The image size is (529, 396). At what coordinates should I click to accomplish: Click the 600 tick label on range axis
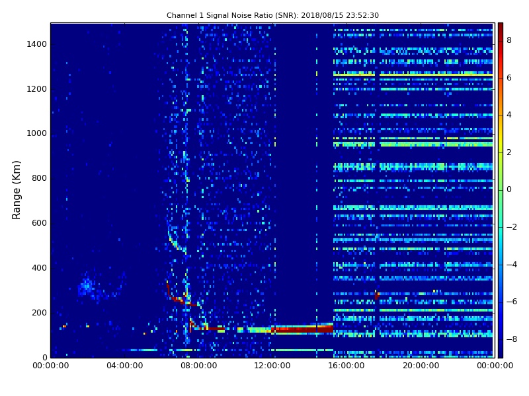click(39, 223)
